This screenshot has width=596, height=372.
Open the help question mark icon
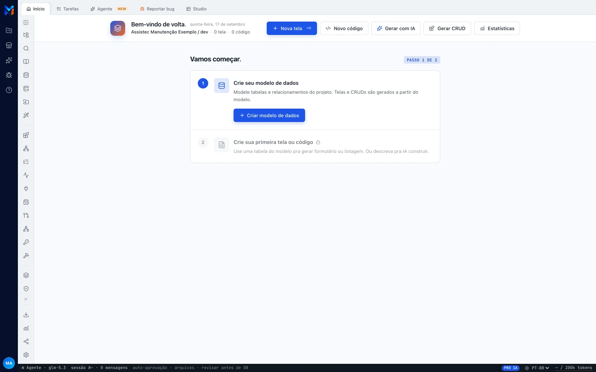click(9, 90)
